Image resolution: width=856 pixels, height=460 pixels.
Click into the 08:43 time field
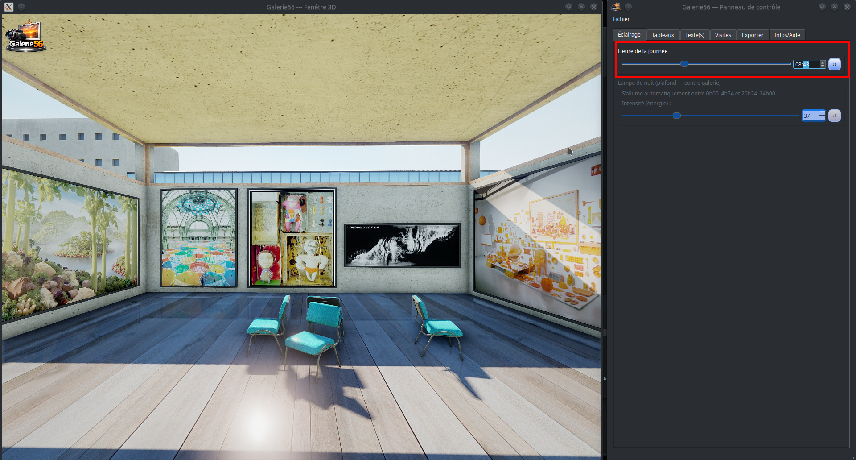click(x=806, y=64)
